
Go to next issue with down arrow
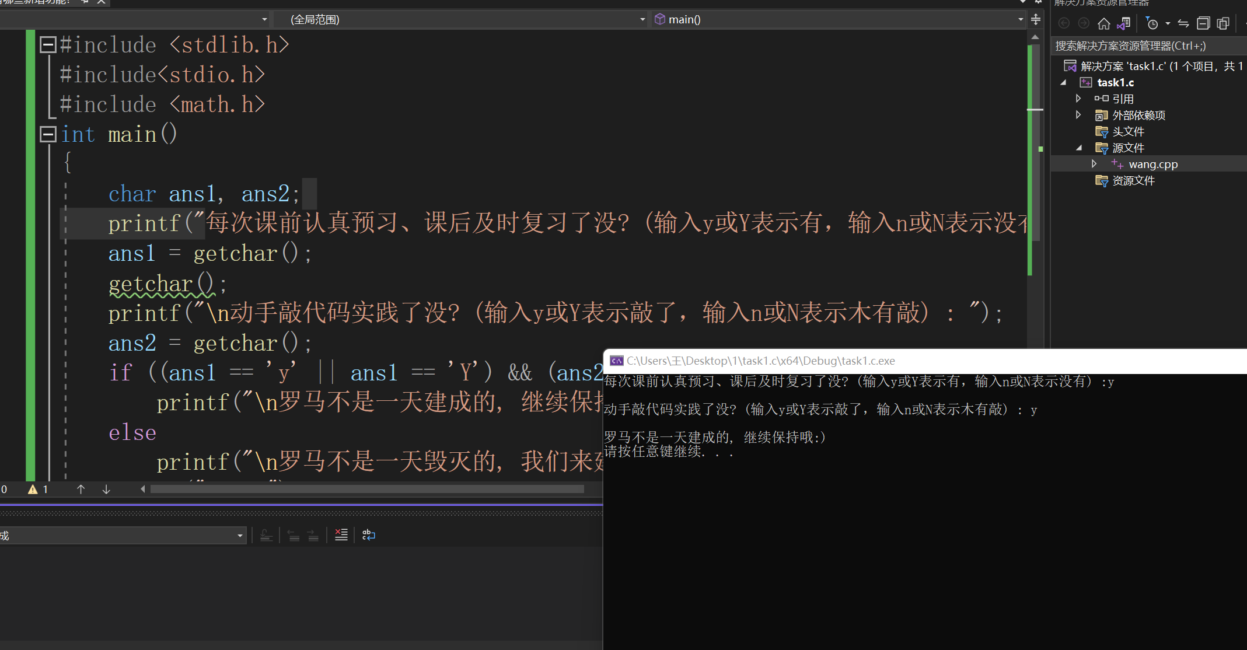click(x=106, y=490)
